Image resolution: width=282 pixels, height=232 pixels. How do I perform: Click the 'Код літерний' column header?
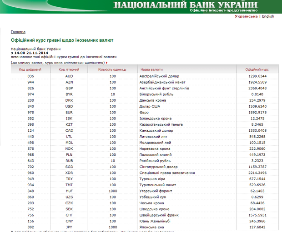(69, 69)
